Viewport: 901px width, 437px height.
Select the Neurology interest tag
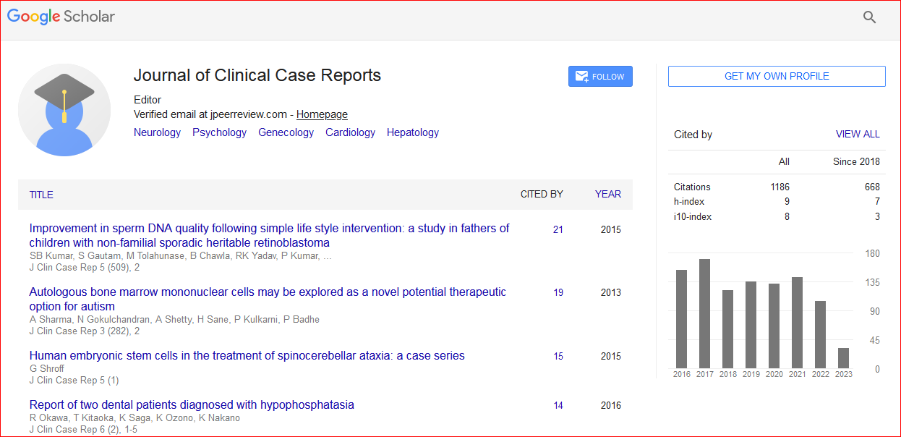click(157, 132)
